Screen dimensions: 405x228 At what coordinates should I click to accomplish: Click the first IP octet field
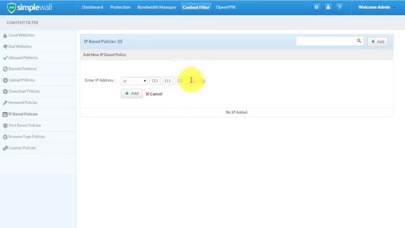[154, 81]
